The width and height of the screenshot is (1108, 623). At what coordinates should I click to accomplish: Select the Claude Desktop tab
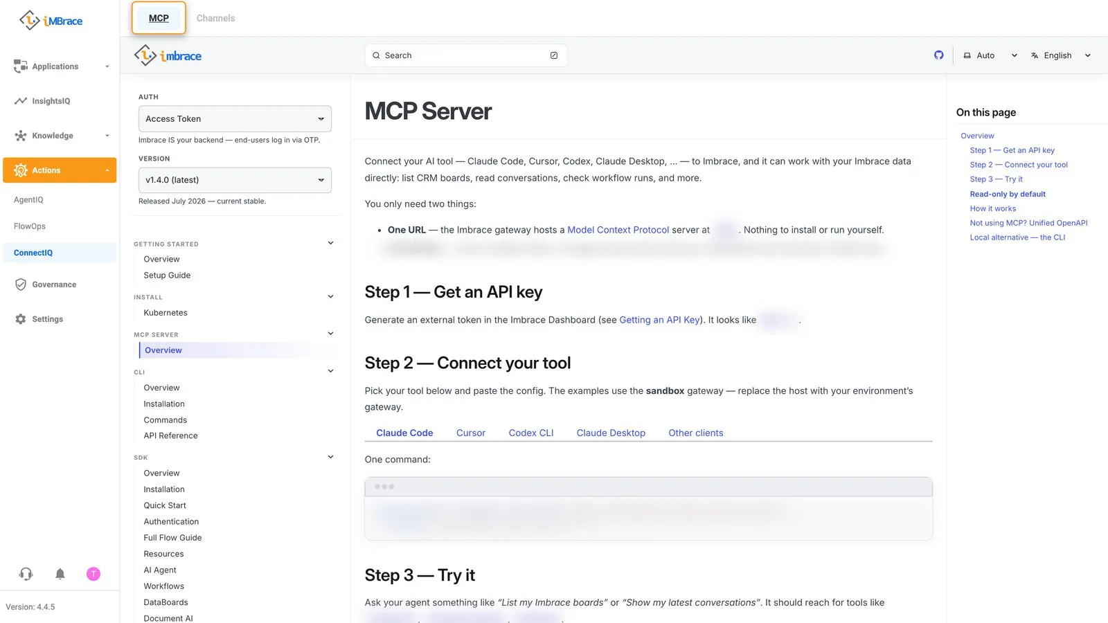[611, 433]
